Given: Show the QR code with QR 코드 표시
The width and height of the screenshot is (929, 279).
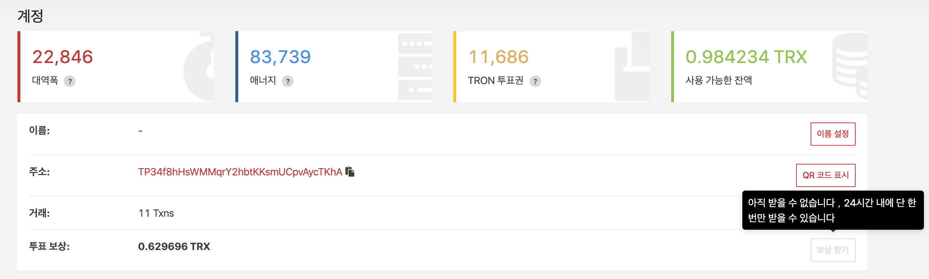Looking at the screenshot, I should (825, 175).
